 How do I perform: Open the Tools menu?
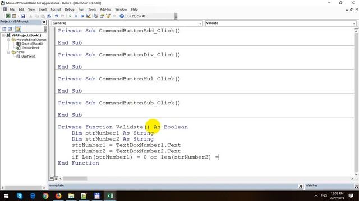tap(92, 9)
